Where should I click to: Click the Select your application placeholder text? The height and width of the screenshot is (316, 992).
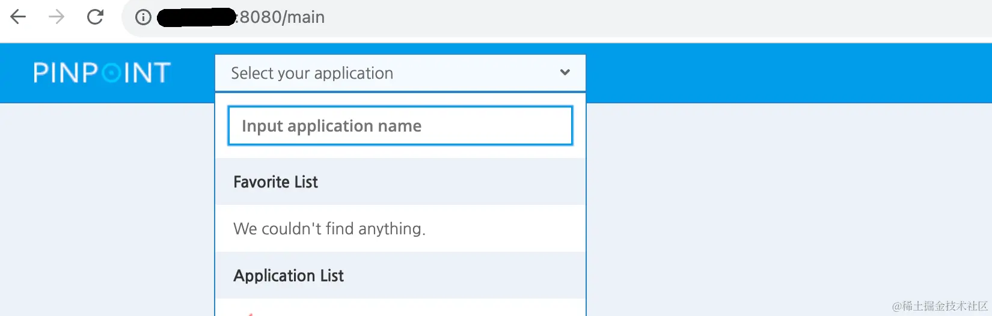click(x=312, y=73)
